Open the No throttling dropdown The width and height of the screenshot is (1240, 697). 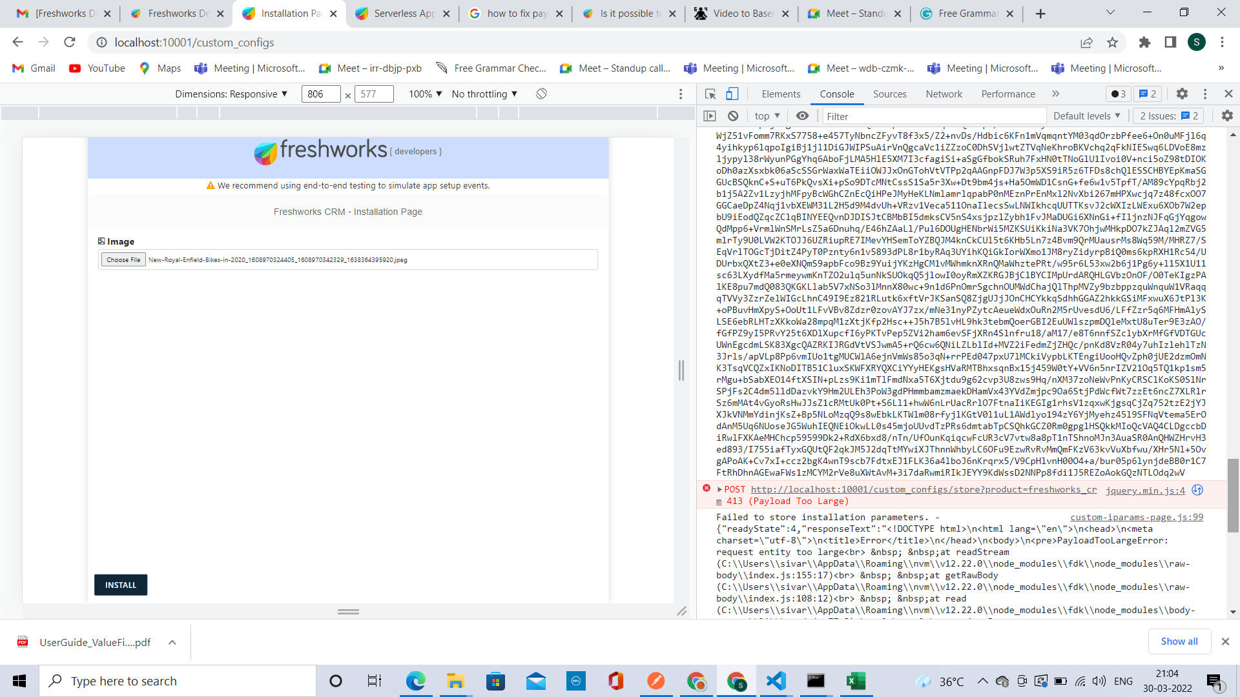pos(484,94)
